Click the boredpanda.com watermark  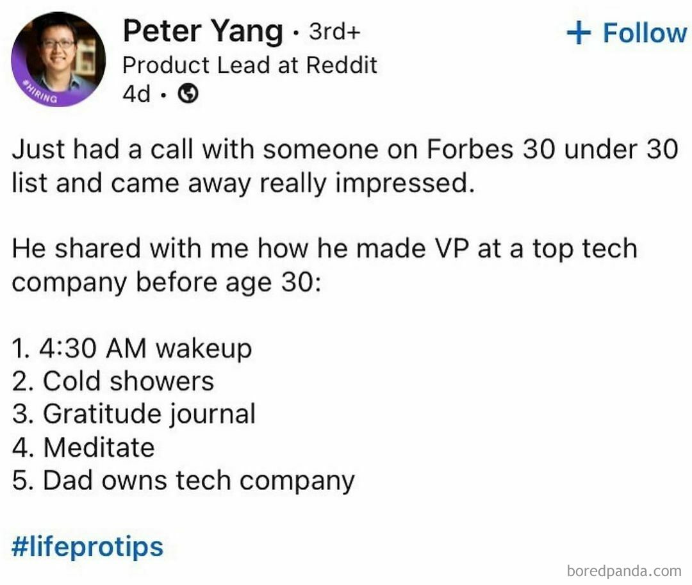[x=624, y=570]
